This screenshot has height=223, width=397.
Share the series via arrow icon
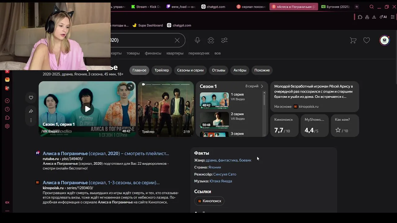point(31,111)
